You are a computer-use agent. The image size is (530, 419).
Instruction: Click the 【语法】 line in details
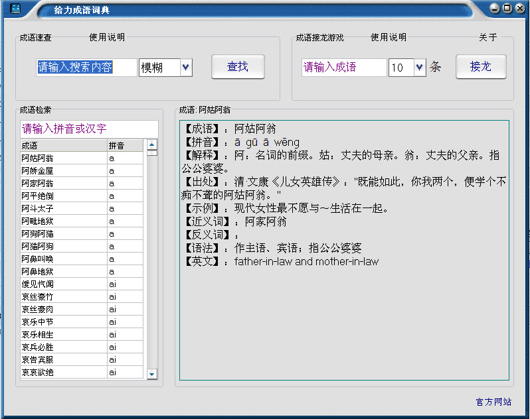pyautogui.click(x=272, y=248)
